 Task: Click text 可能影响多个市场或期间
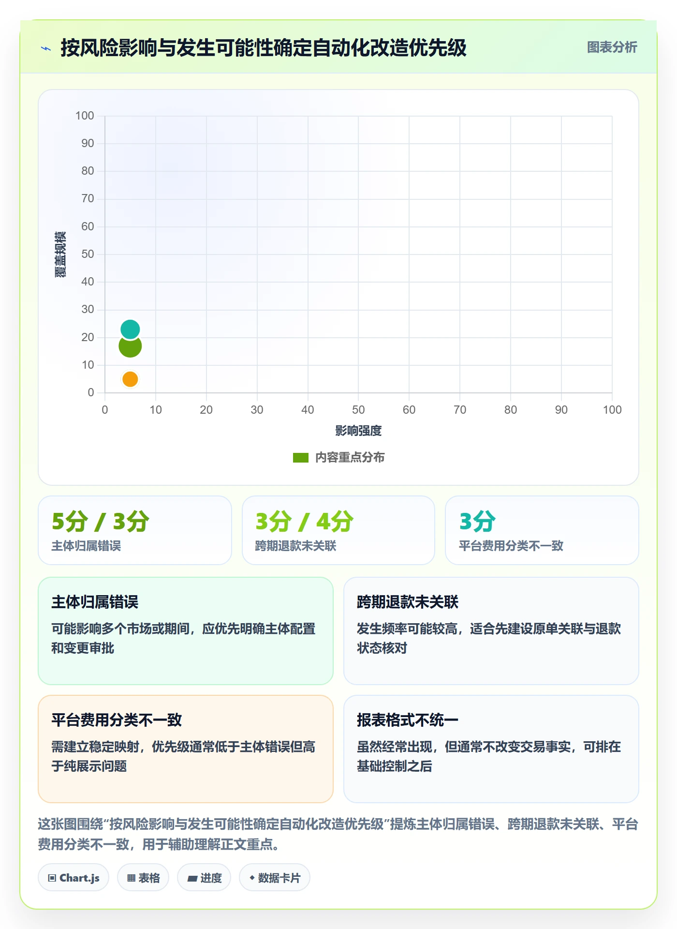click(x=120, y=629)
